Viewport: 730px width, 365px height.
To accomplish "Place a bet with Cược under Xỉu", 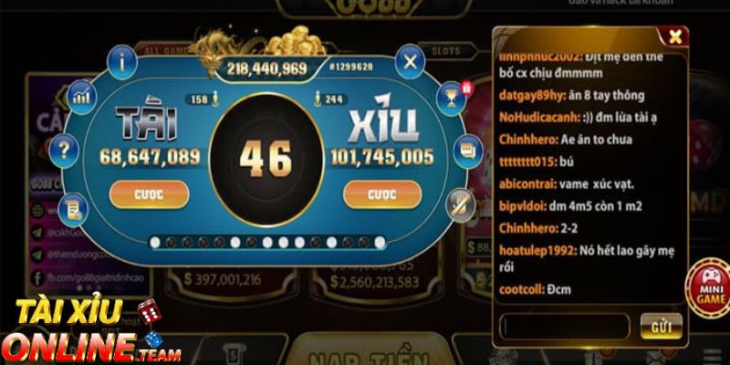I will point(382,194).
